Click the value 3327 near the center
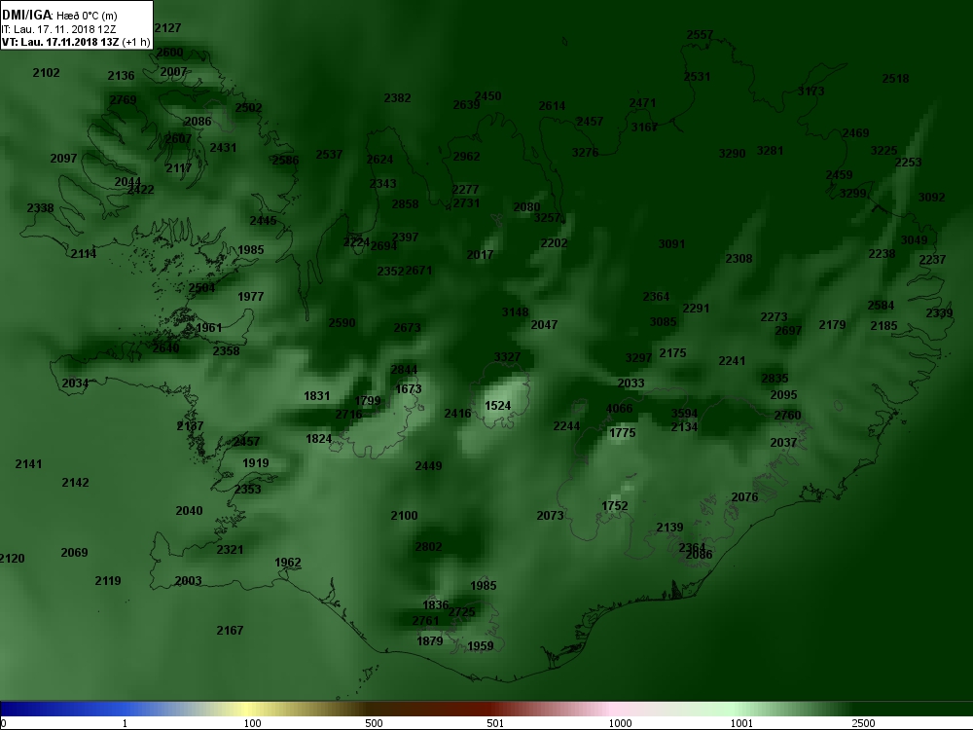The height and width of the screenshot is (730, 973). pyautogui.click(x=508, y=356)
